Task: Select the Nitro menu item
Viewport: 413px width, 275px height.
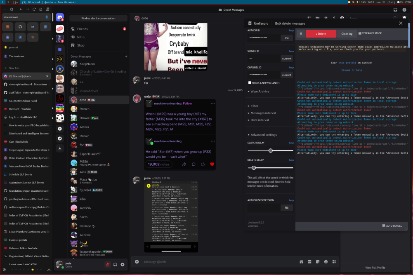Action: tap(81, 37)
